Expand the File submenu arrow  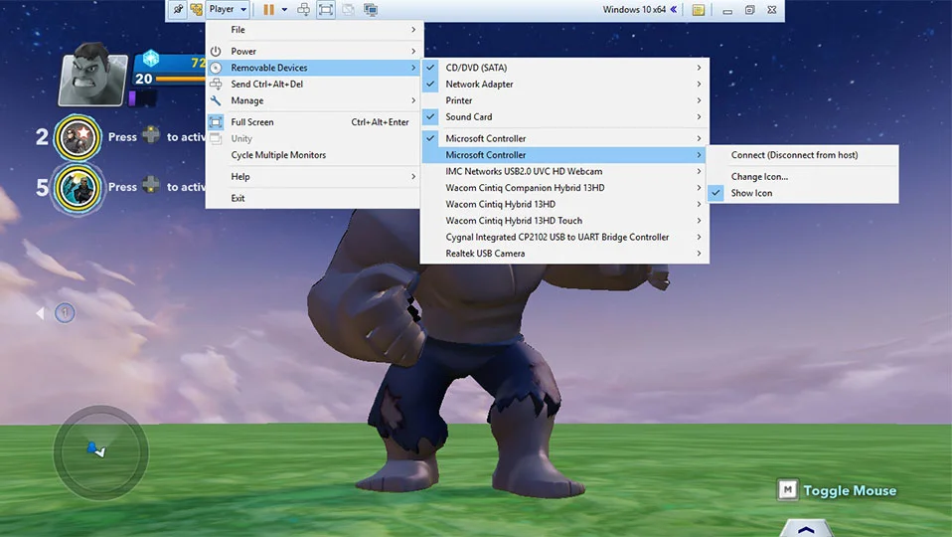click(x=413, y=29)
